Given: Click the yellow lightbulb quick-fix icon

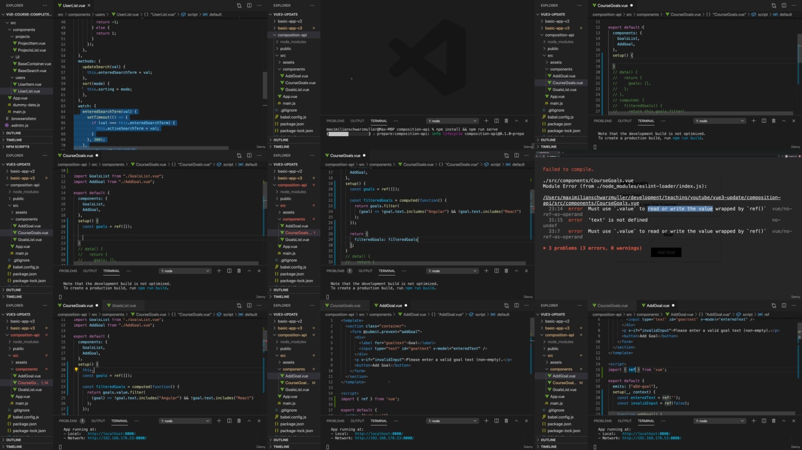Looking at the screenshot, I should (x=76, y=369).
